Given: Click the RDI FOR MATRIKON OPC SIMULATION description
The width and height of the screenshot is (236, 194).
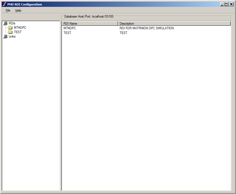Looking at the screenshot, I should (146, 28).
